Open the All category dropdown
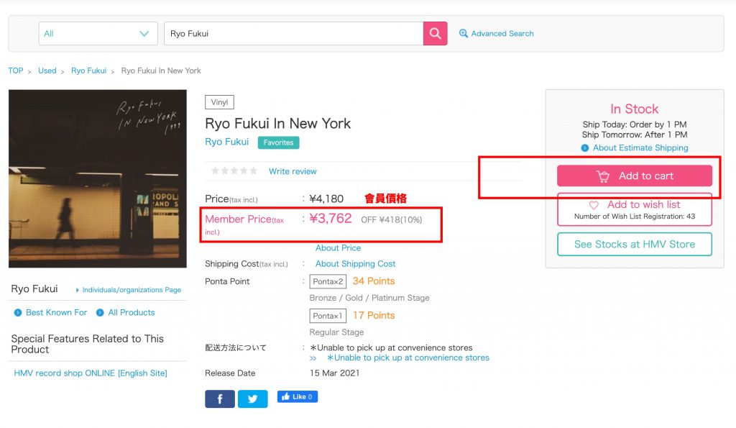The width and height of the screenshot is (736, 428). pos(98,34)
